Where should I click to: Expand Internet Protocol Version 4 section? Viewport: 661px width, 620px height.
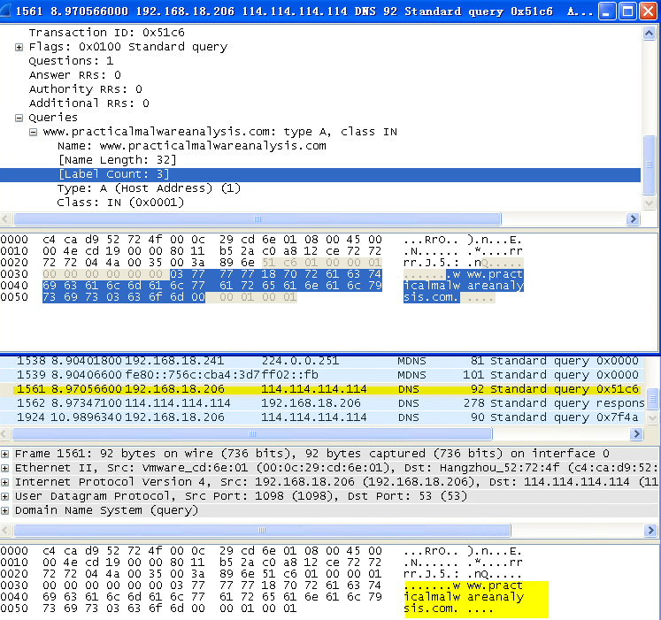pyautogui.click(x=4, y=483)
